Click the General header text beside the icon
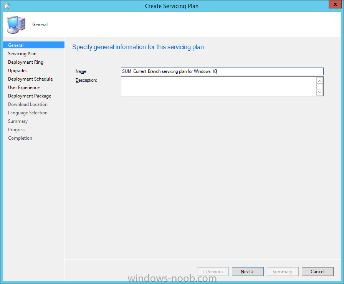 tap(40, 25)
